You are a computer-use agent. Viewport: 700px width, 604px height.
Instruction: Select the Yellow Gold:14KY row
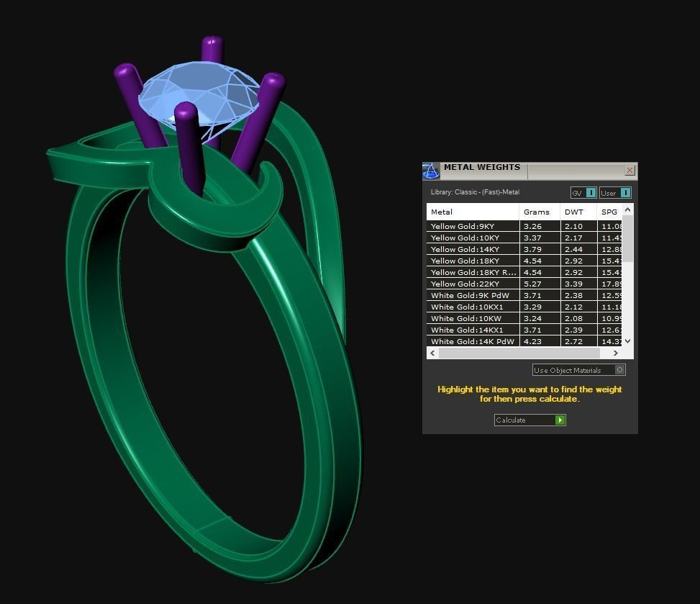click(x=524, y=249)
